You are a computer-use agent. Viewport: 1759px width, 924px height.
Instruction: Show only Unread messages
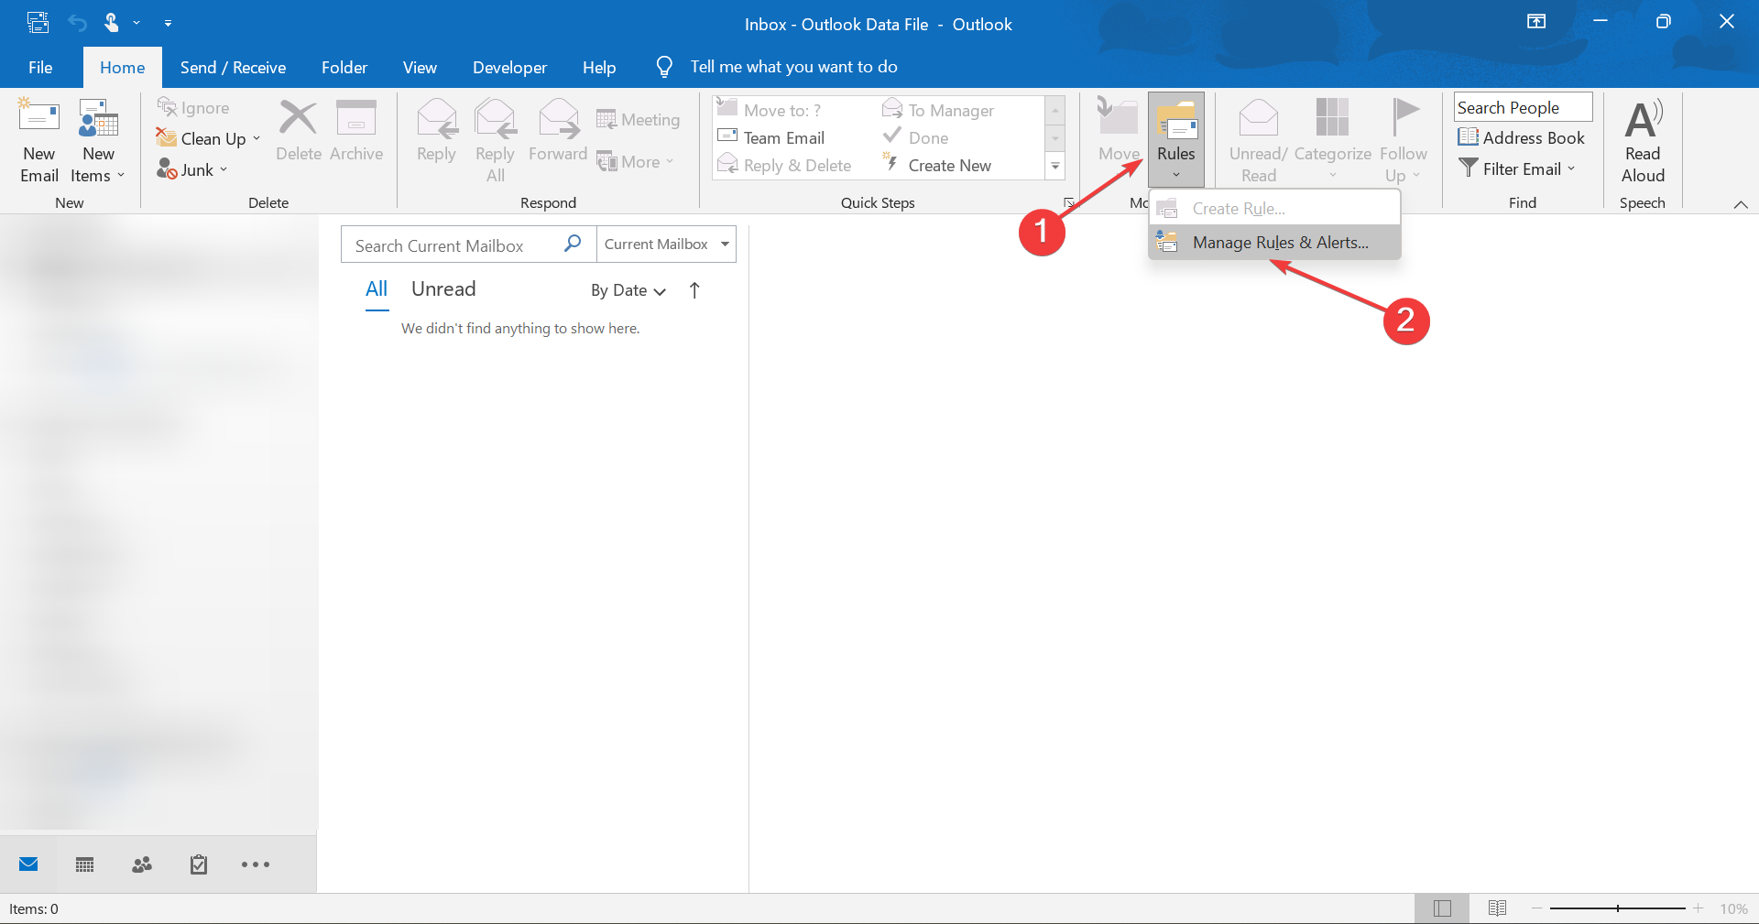[443, 289]
